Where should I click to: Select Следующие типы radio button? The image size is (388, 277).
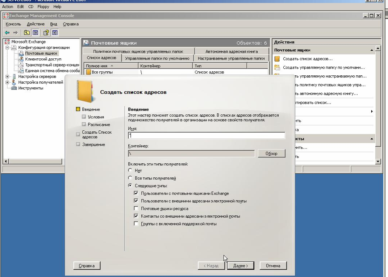[x=130, y=185]
